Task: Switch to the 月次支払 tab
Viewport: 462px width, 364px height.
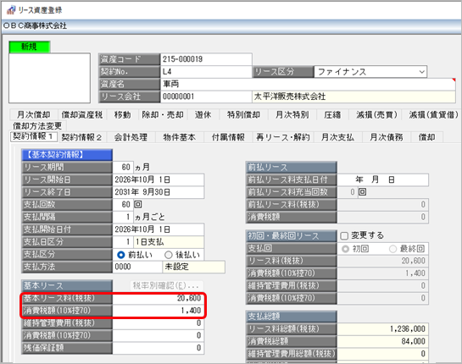Action: [x=337, y=137]
